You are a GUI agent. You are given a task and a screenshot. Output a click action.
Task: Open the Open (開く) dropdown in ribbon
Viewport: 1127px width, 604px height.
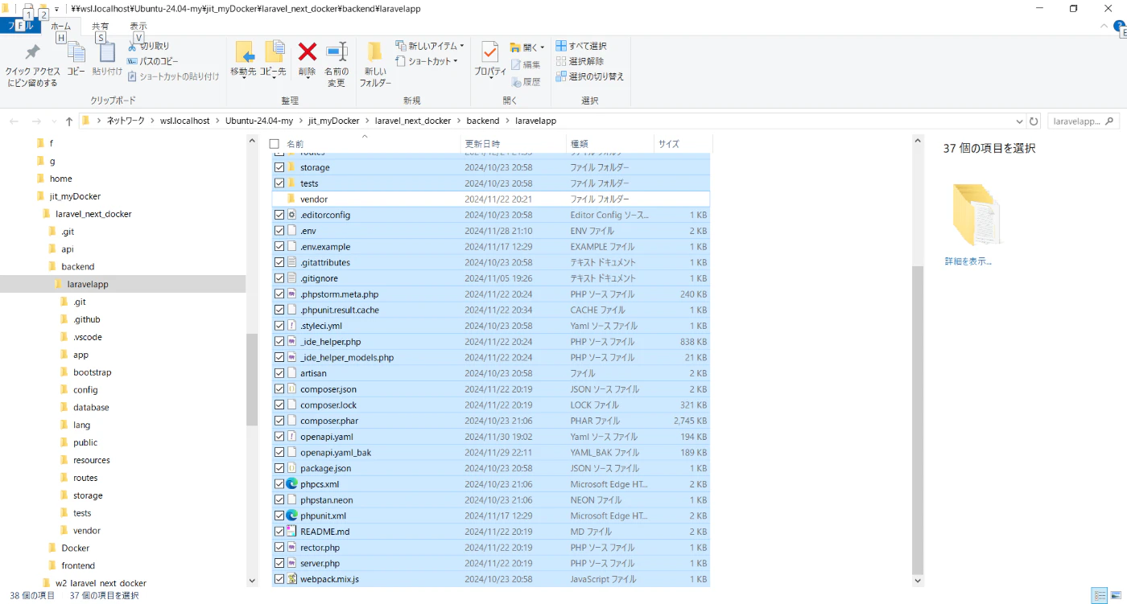pos(527,47)
